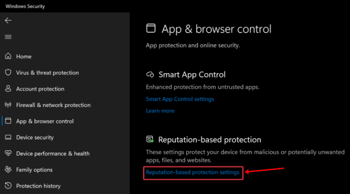Click the Account protection person icon
The image size is (350, 194).
(x=8, y=88)
